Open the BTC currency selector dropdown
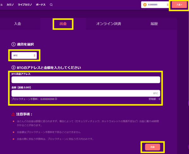189x154 pixels. 24,55
